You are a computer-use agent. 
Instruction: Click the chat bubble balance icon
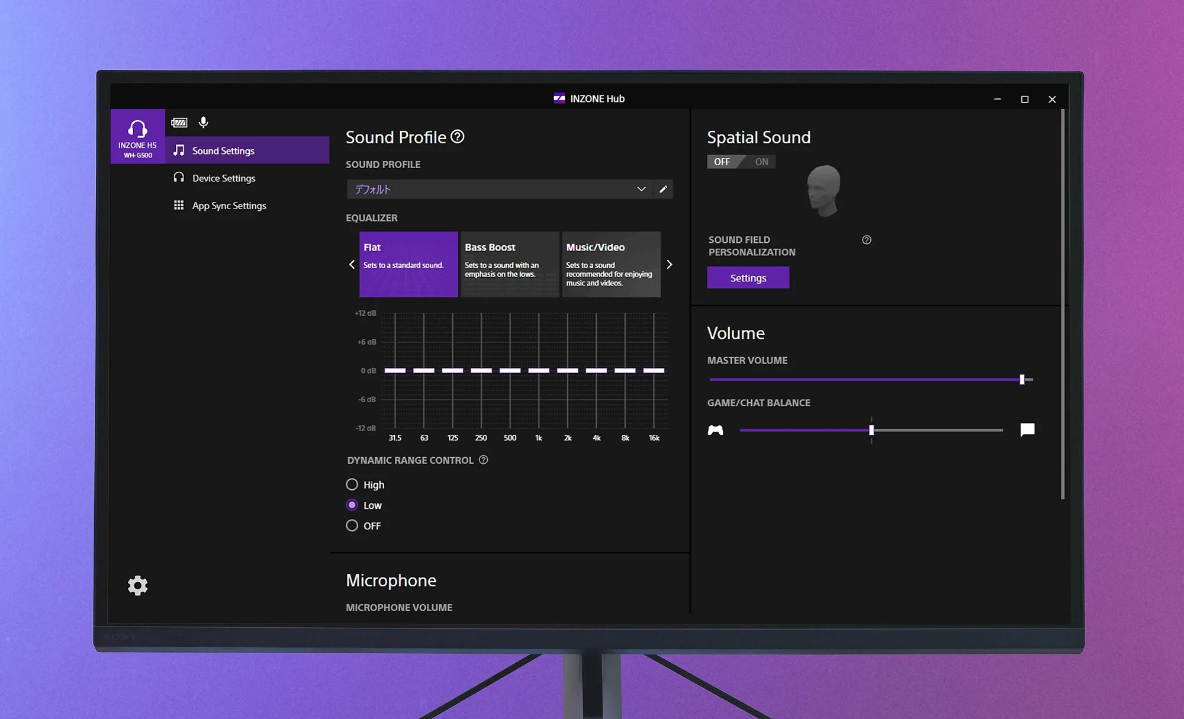click(x=1028, y=430)
